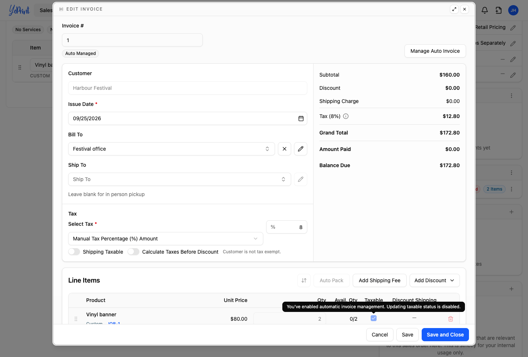The height and width of the screenshot is (357, 528).
Task: Open the Select Tax dropdown
Action: [166, 239]
